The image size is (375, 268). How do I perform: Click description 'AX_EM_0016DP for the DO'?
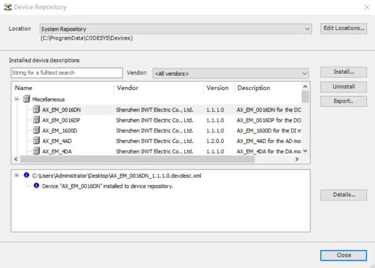(269, 120)
